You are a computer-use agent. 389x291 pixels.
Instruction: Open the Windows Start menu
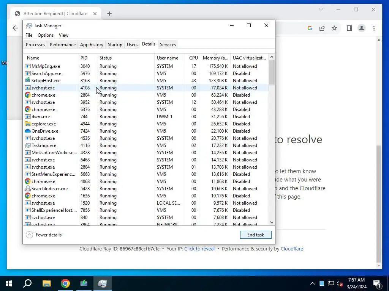tap(9, 283)
